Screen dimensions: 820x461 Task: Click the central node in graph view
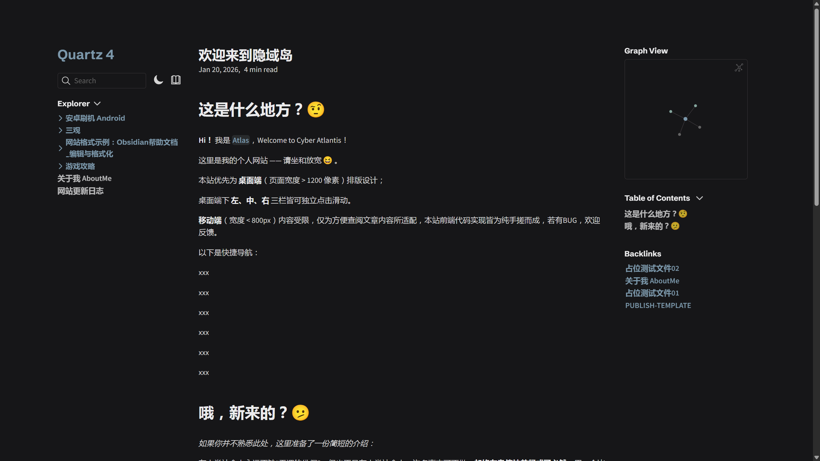click(x=685, y=119)
